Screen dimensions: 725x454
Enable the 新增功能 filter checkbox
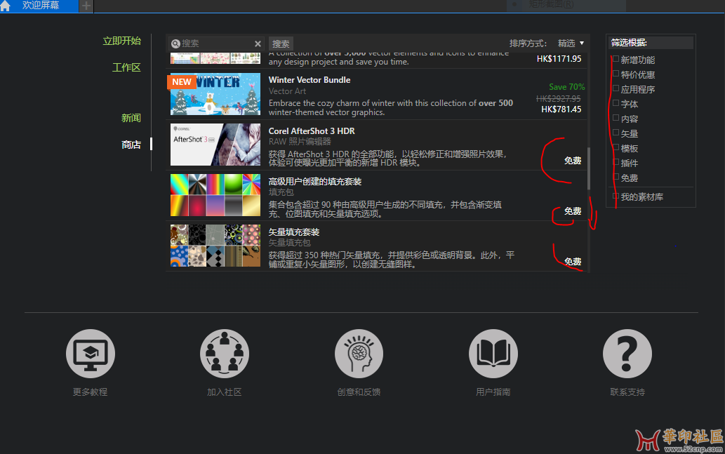616,59
